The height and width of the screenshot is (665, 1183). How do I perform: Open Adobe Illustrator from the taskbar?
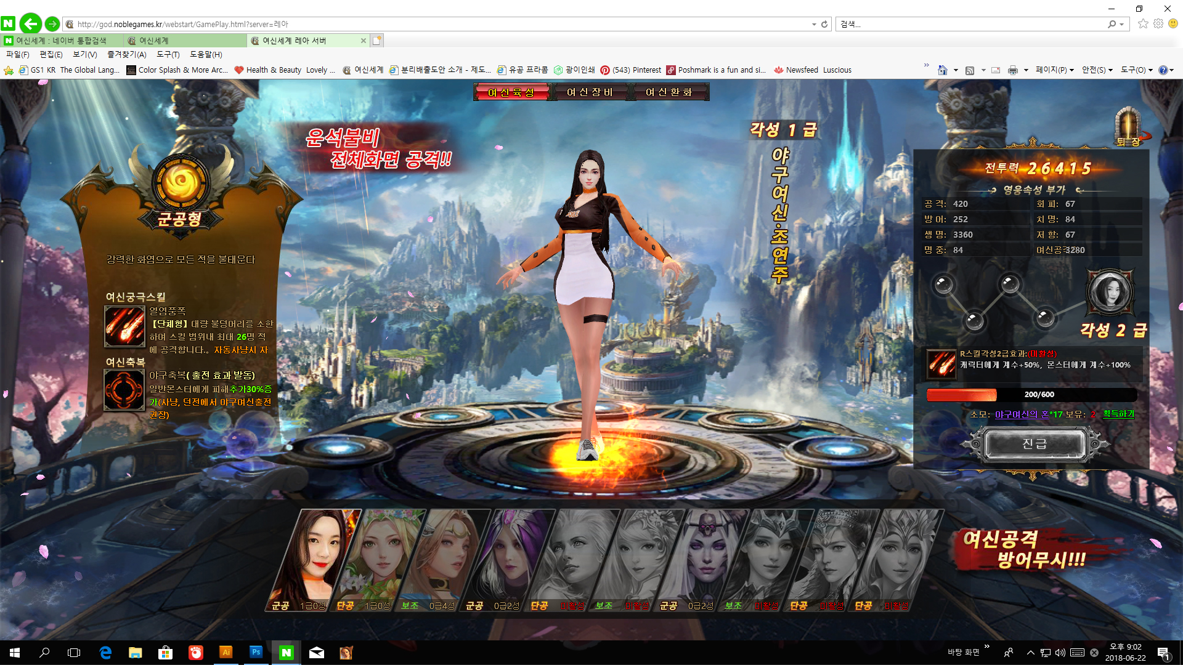[x=226, y=653]
